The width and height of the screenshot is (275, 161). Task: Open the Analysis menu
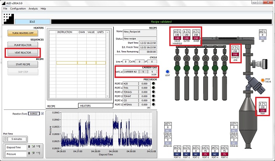pos(33,8)
